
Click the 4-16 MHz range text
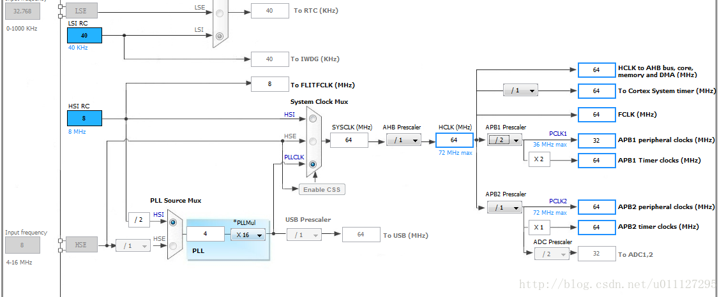[19, 263]
